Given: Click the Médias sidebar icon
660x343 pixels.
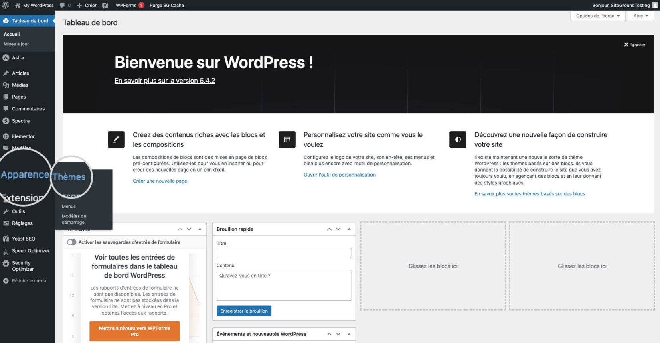Looking at the screenshot, I should (6, 85).
